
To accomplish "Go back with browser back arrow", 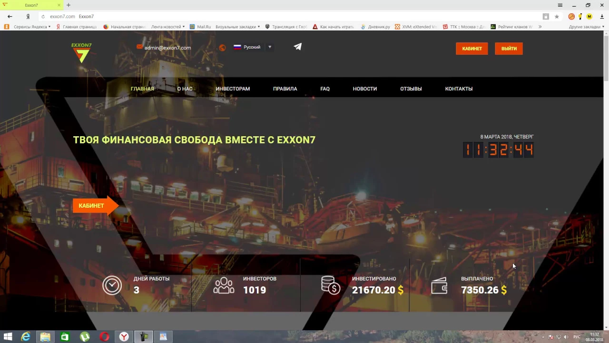I will point(10,16).
